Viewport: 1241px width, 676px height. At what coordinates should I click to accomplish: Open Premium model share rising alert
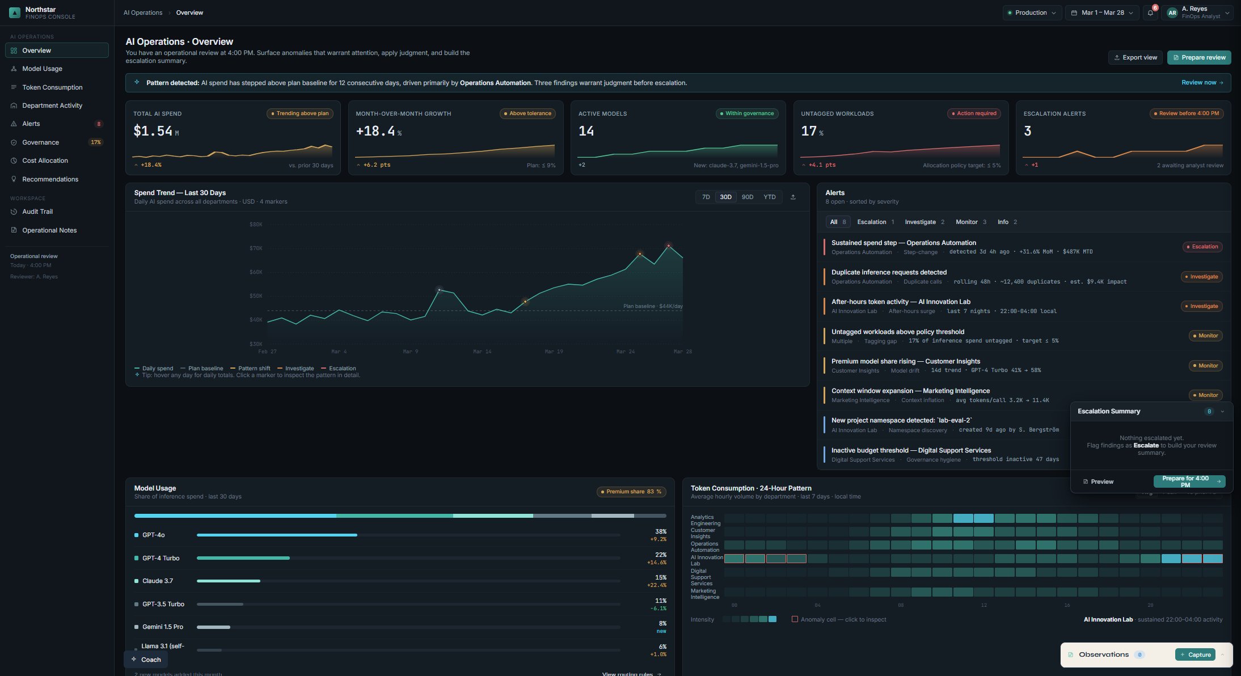[x=1023, y=366]
